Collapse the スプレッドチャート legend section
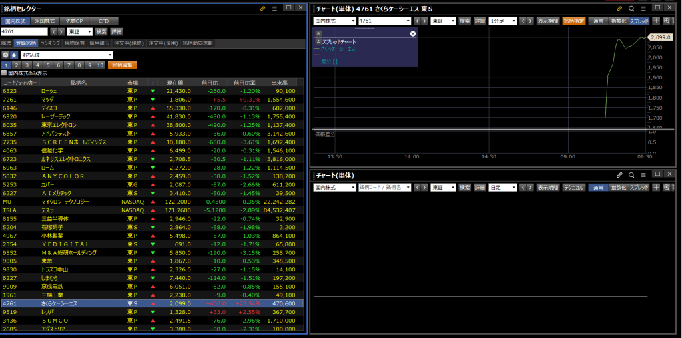Viewport: 682px width, 338px height. pos(318,41)
